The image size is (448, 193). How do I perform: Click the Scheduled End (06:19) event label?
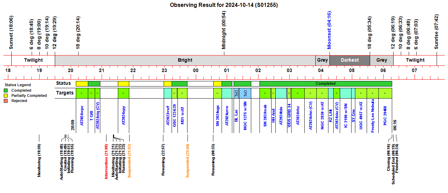393,164
